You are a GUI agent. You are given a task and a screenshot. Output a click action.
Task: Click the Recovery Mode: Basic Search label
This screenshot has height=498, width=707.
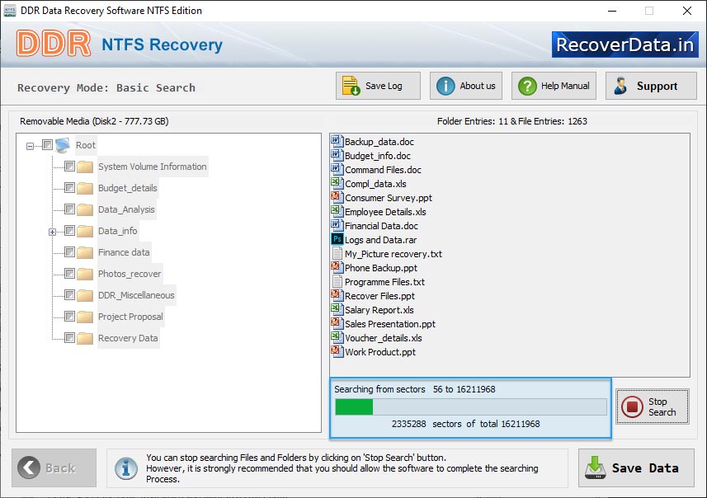(106, 87)
